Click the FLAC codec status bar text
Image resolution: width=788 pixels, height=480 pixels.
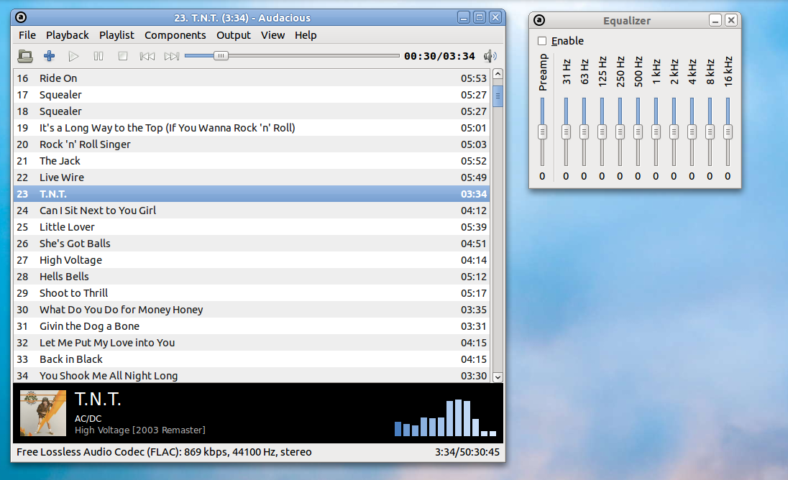coord(164,452)
